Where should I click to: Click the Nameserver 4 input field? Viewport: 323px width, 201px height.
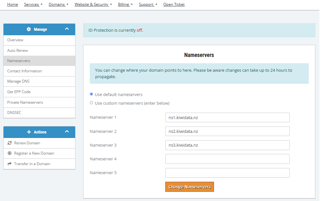click(227, 159)
